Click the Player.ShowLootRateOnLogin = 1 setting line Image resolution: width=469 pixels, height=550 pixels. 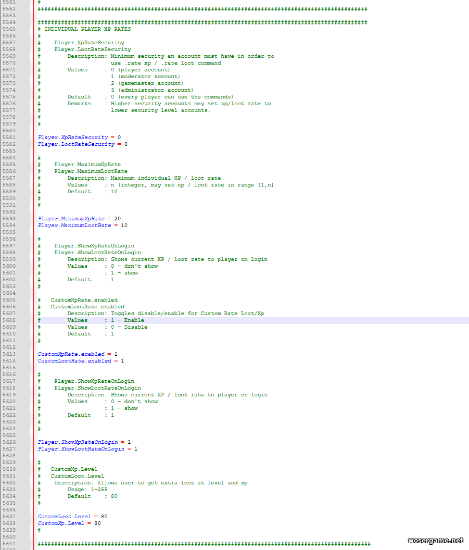click(x=87, y=449)
